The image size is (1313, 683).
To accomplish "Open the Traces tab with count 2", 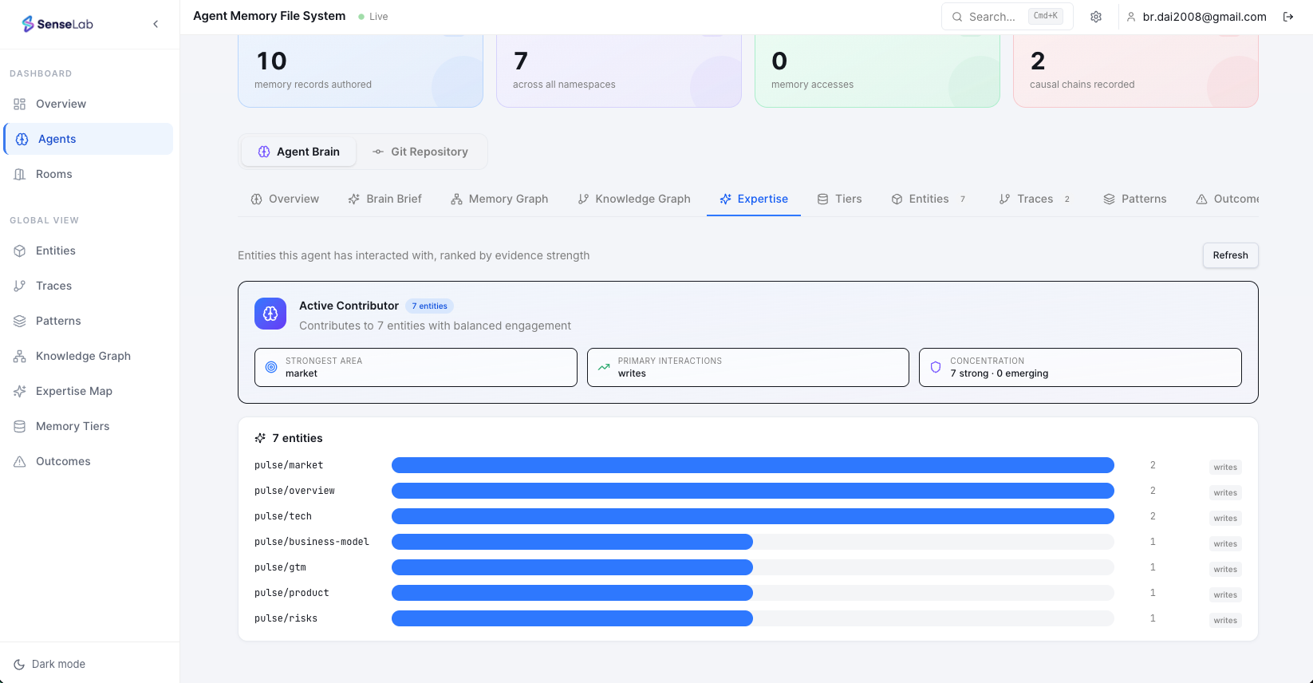I will pos(1035,199).
